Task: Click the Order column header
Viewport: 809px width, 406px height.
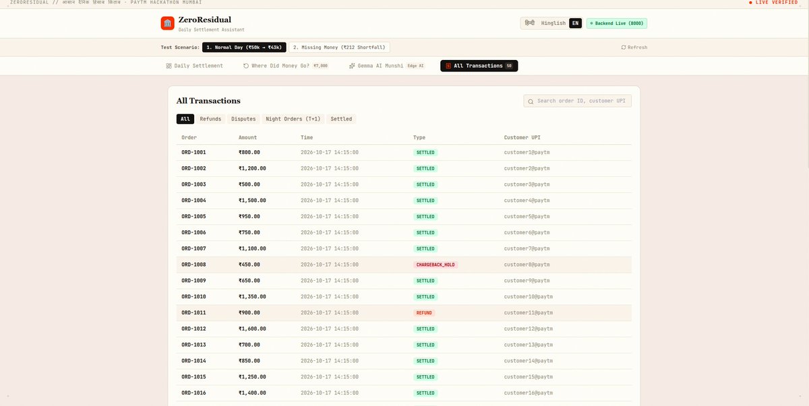Action: 189,137
